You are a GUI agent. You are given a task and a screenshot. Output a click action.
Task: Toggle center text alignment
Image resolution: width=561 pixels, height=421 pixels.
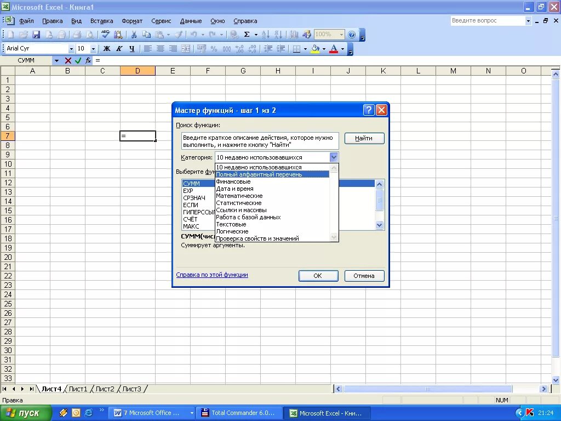click(161, 49)
